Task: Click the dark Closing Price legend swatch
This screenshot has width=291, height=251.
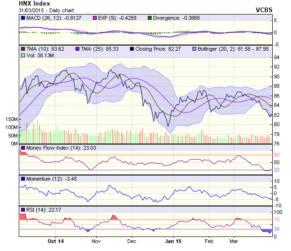Action: pyautogui.click(x=132, y=48)
